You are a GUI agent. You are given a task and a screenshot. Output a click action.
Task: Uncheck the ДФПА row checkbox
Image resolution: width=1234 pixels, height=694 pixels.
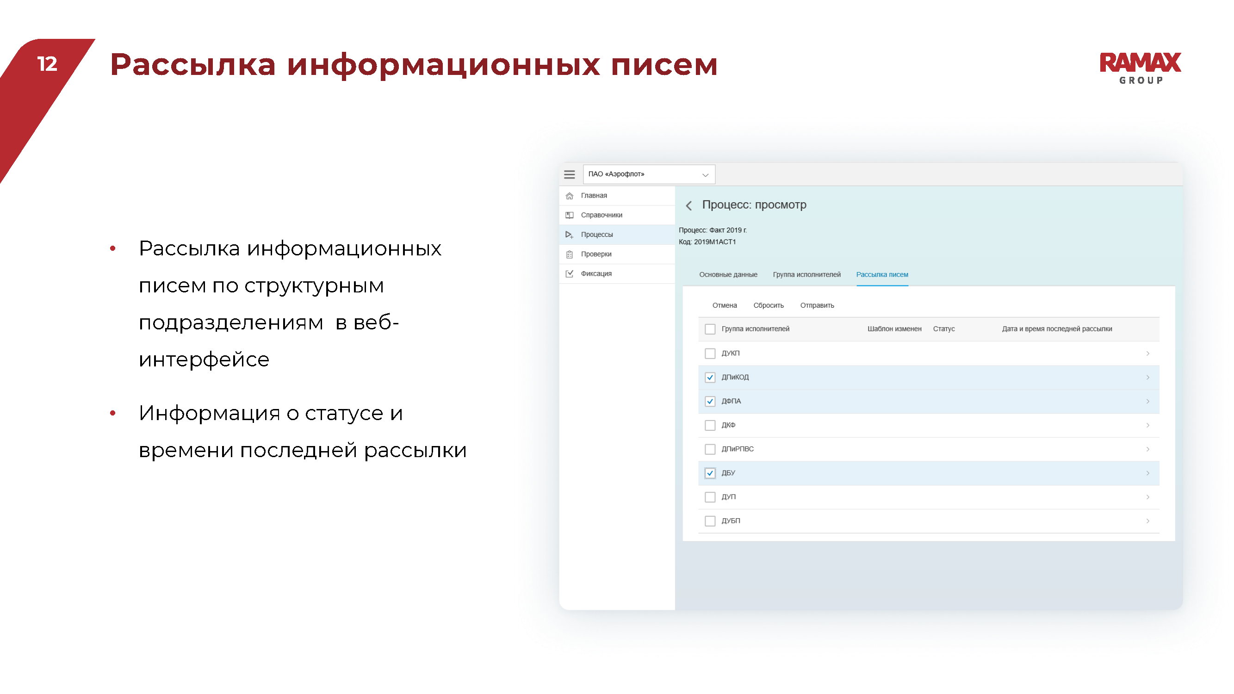tap(710, 401)
